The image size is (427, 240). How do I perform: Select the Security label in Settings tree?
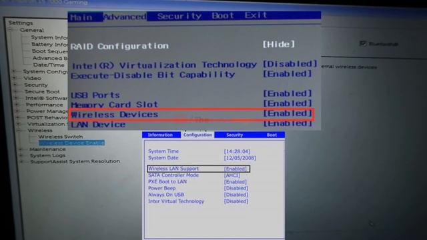point(35,85)
